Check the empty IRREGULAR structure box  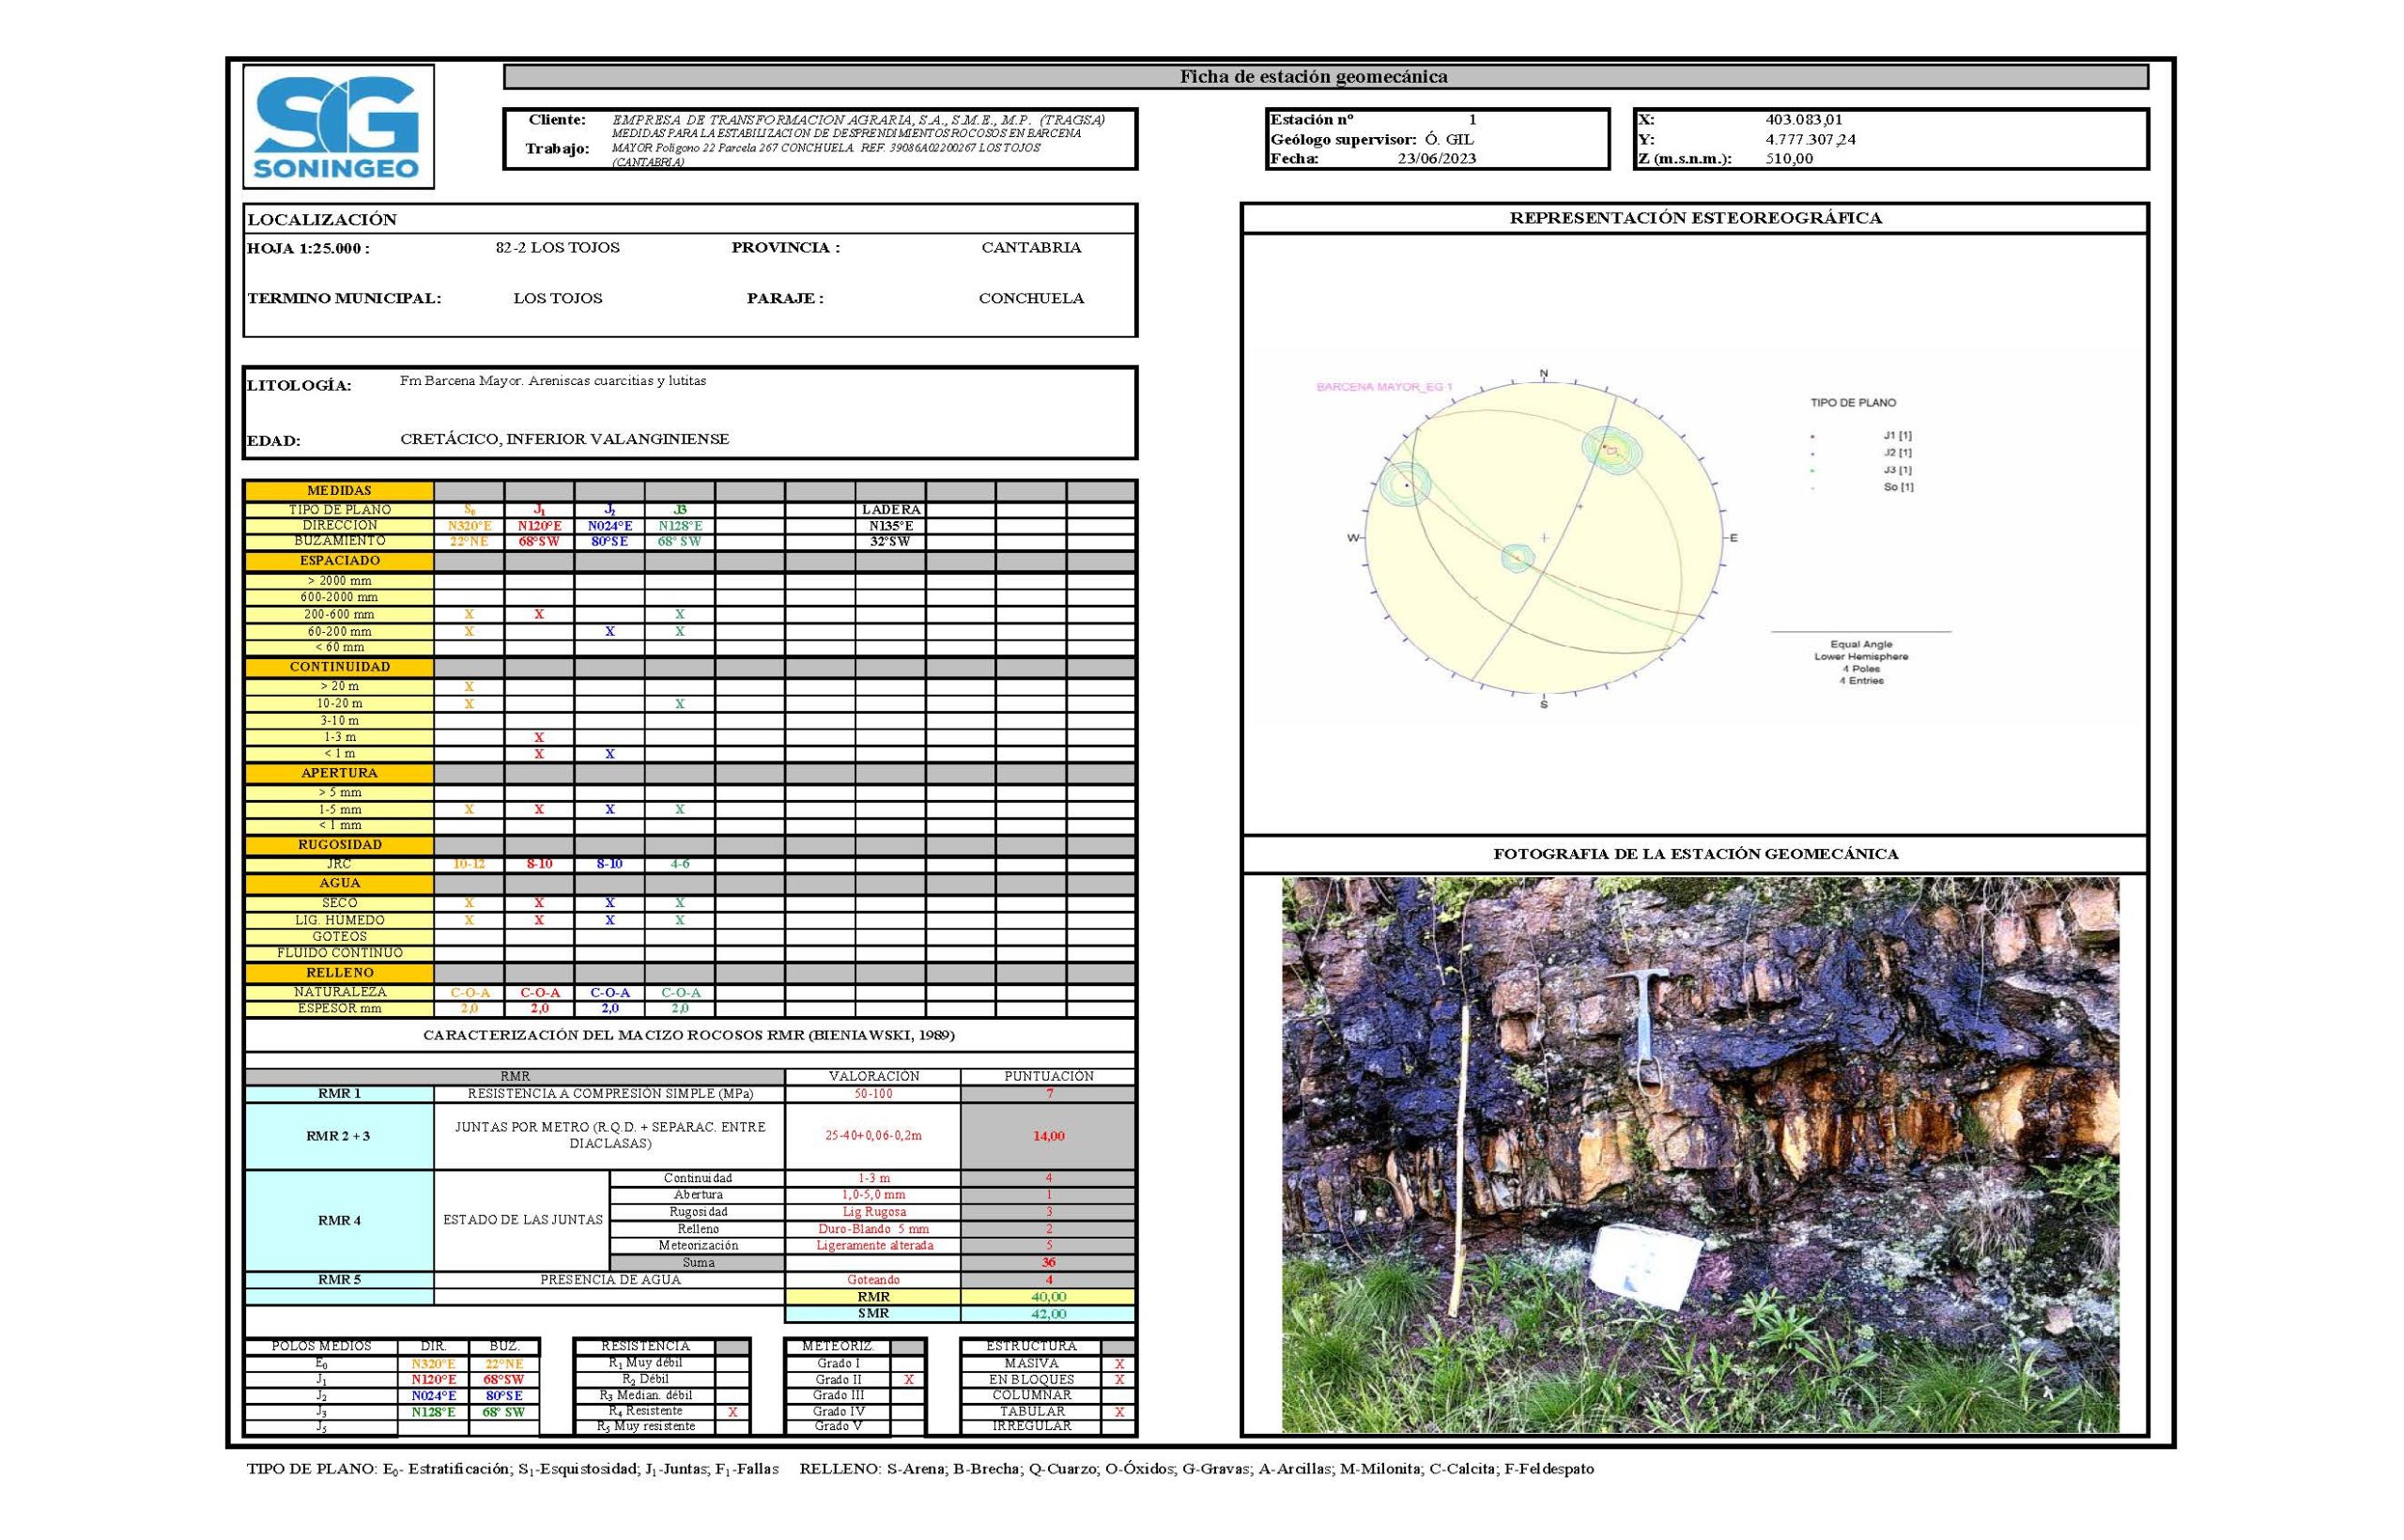pyautogui.click(x=1118, y=1427)
